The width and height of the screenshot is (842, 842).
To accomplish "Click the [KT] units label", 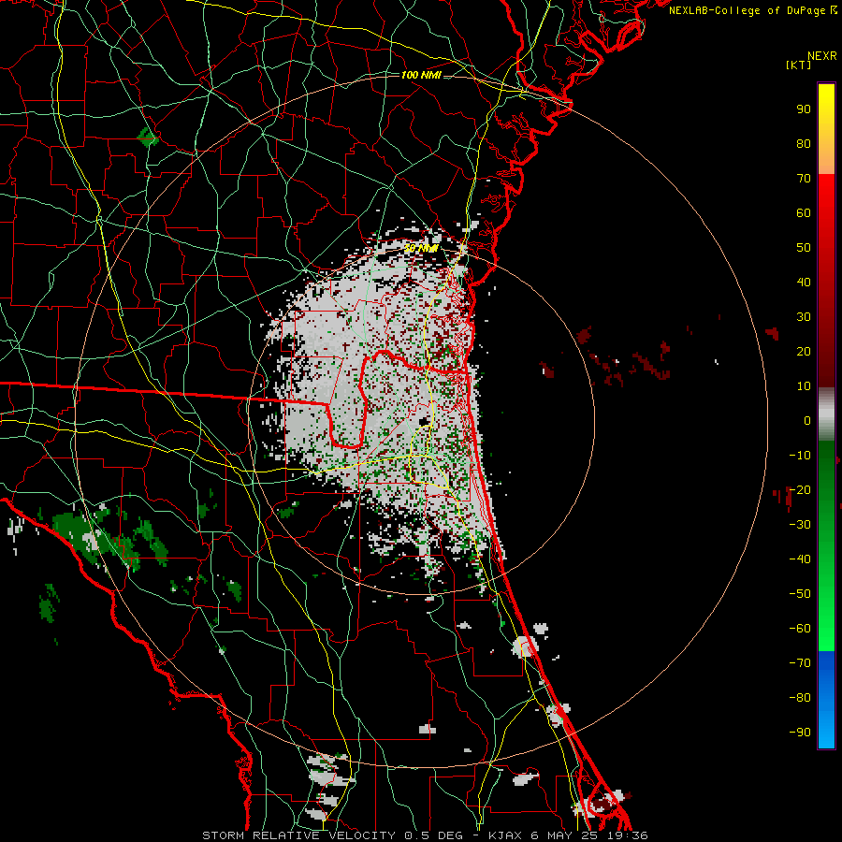I will point(799,65).
